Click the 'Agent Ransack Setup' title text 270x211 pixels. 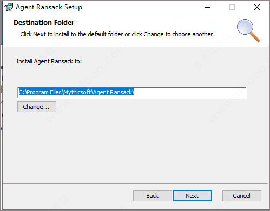pyautogui.click(x=49, y=7)
